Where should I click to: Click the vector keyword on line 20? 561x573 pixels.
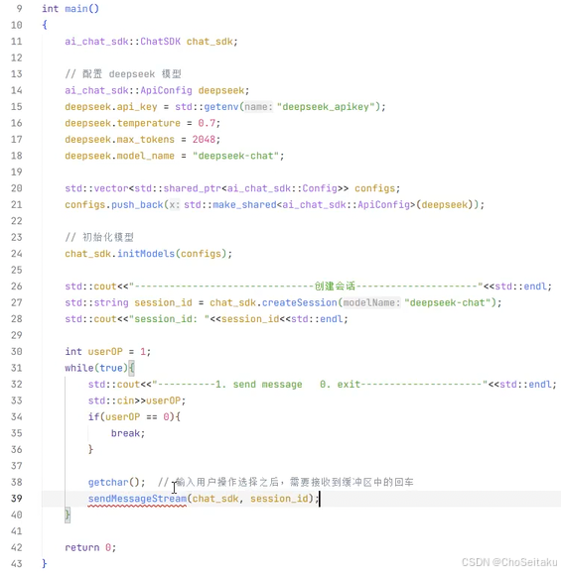click(x=111, y=188)
